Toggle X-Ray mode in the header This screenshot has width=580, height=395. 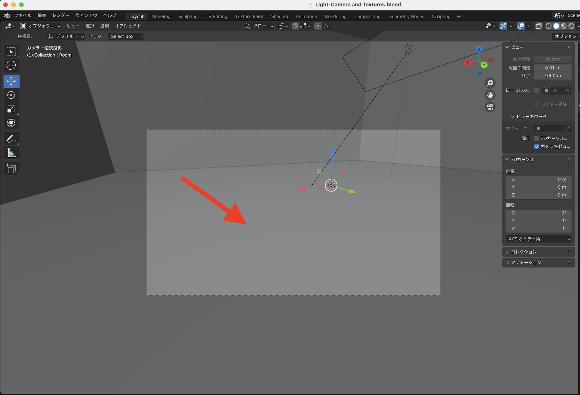tap(539, 26)
